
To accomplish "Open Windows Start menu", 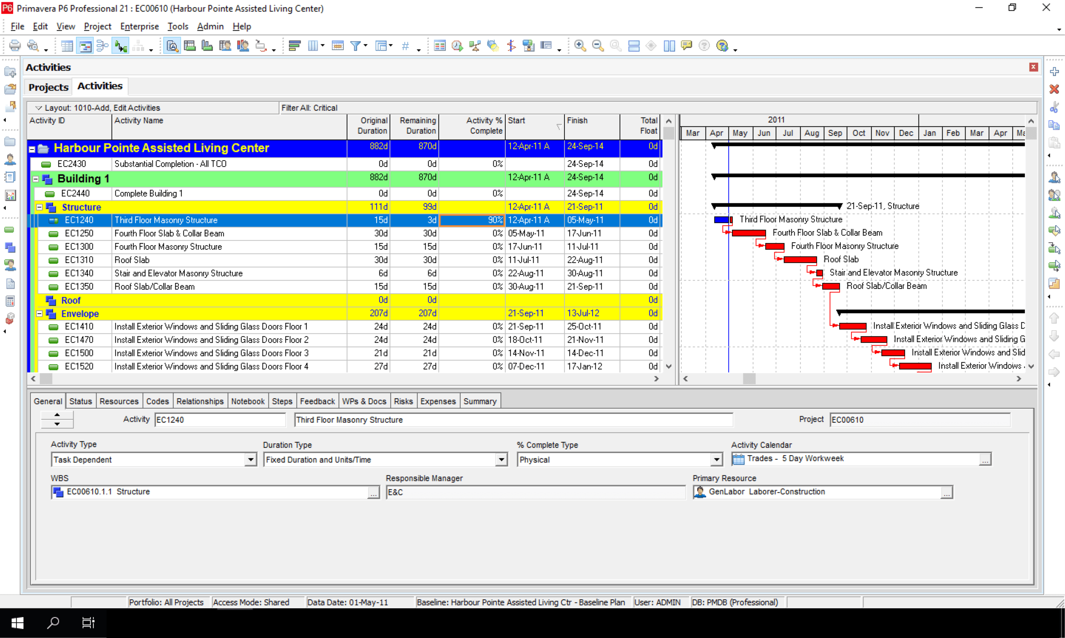I will point(17,623).
